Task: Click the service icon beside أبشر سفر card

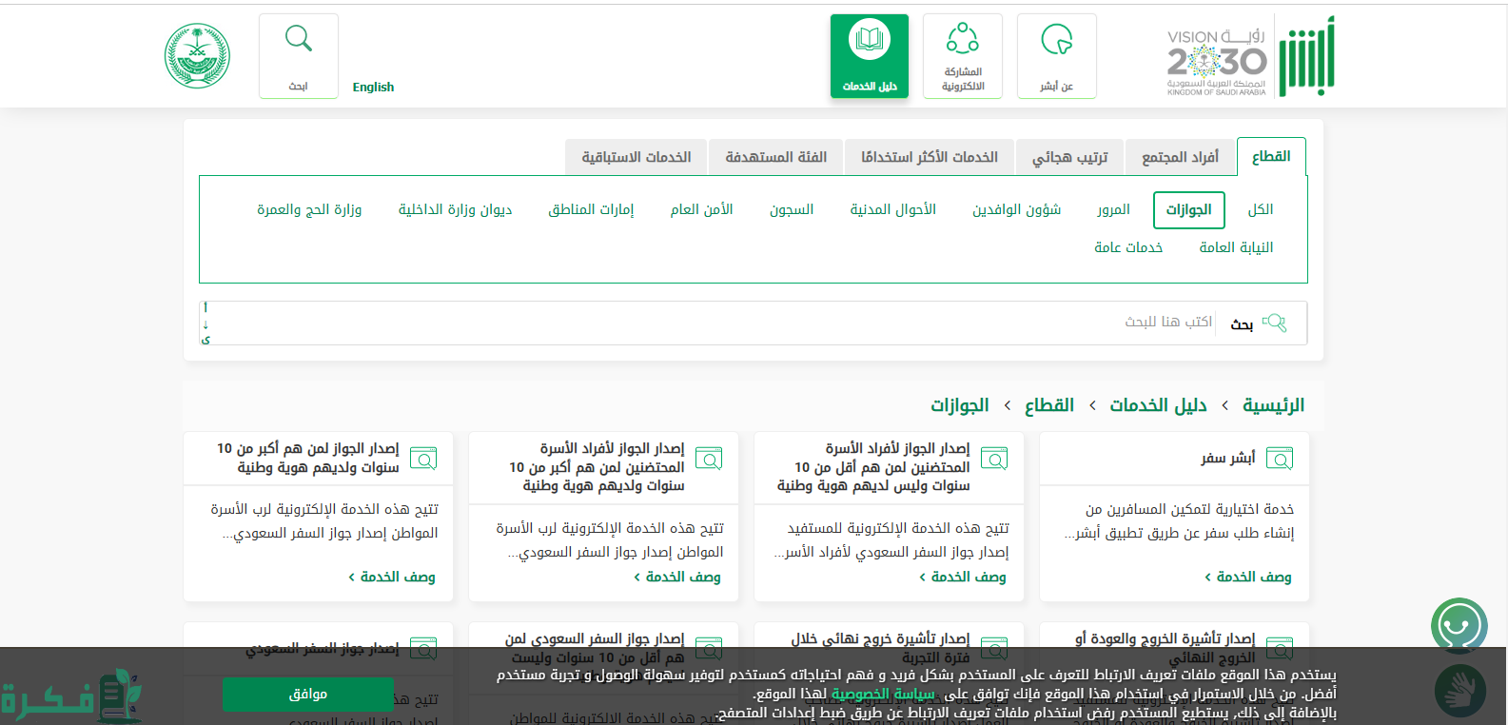Action: (x=1280, y=459)
